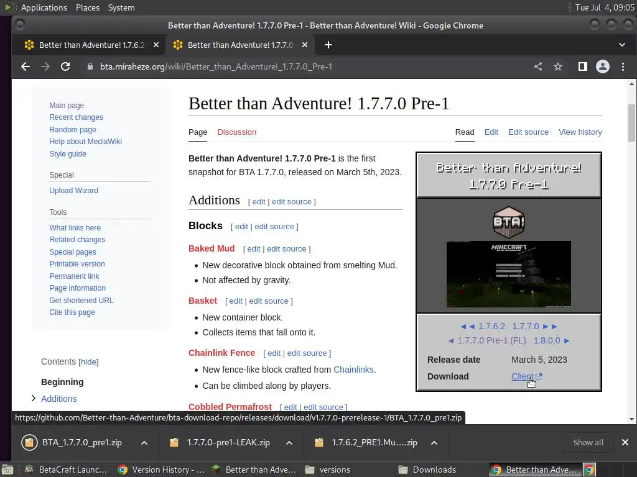
Task: Go back using Chrome's back arrow
Action: coord(25,66)
